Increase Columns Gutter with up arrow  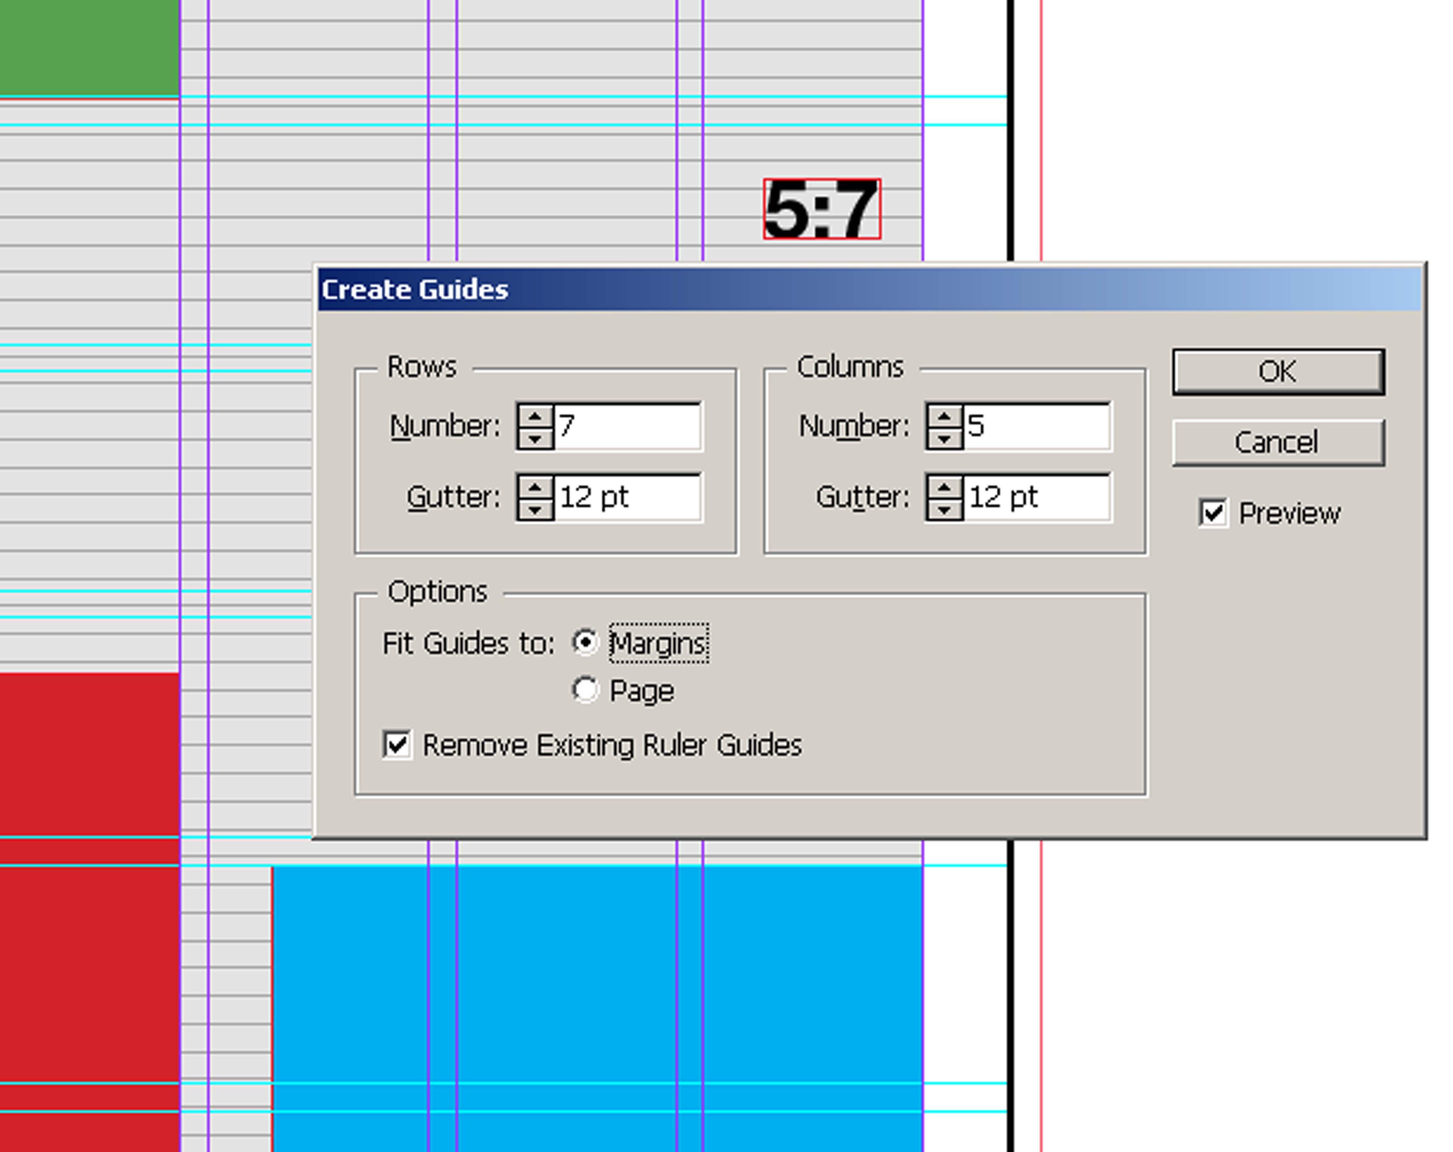click(x=944, y=487)
